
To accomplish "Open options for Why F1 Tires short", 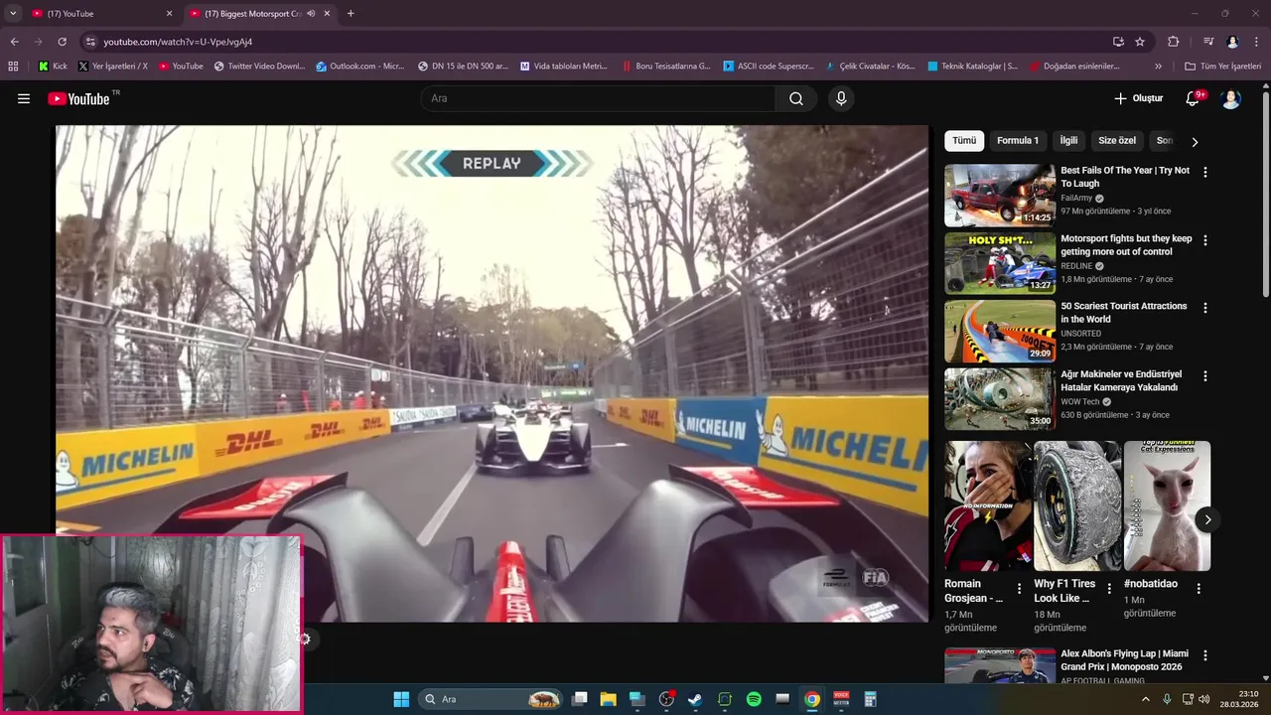I will coord(1109,589).
